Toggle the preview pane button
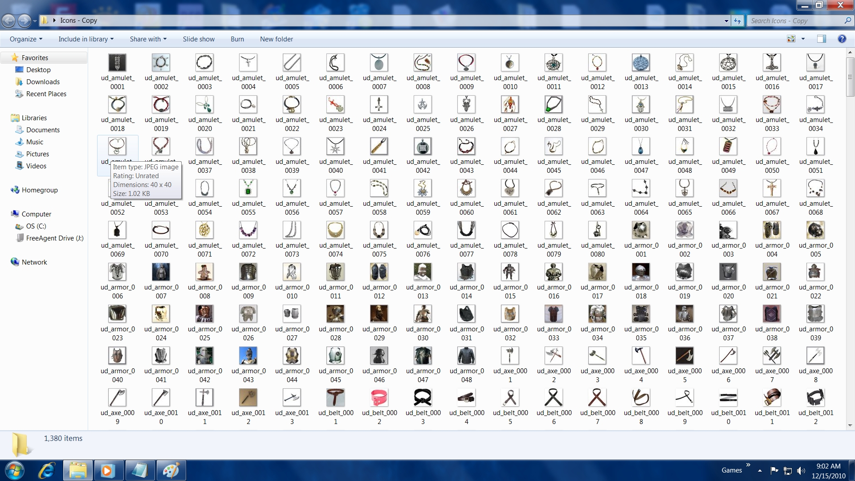855x481 pixels. 822,39
